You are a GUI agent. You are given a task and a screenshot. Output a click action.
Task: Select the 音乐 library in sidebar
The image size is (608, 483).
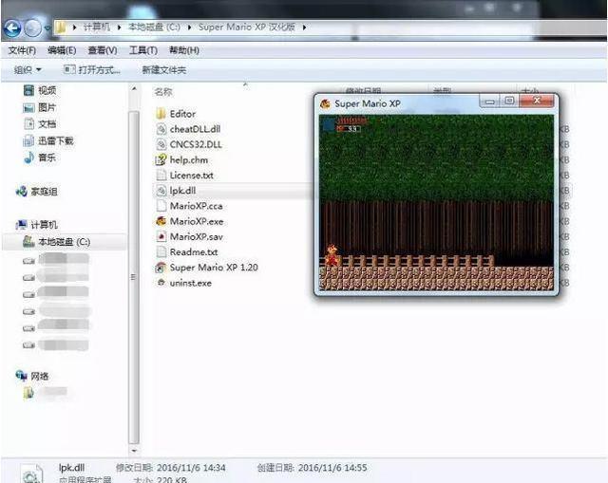(47, 158)
